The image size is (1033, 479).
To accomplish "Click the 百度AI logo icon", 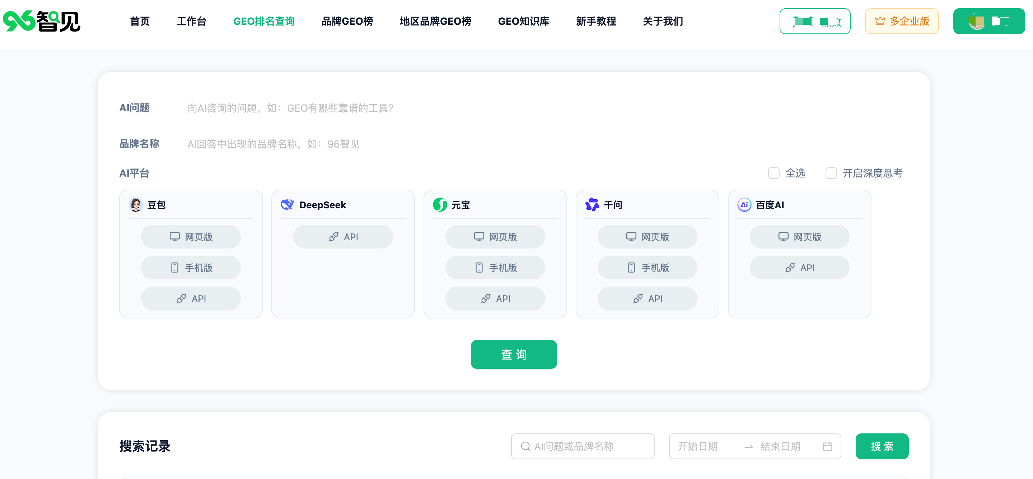I will (x=744, y=205).
